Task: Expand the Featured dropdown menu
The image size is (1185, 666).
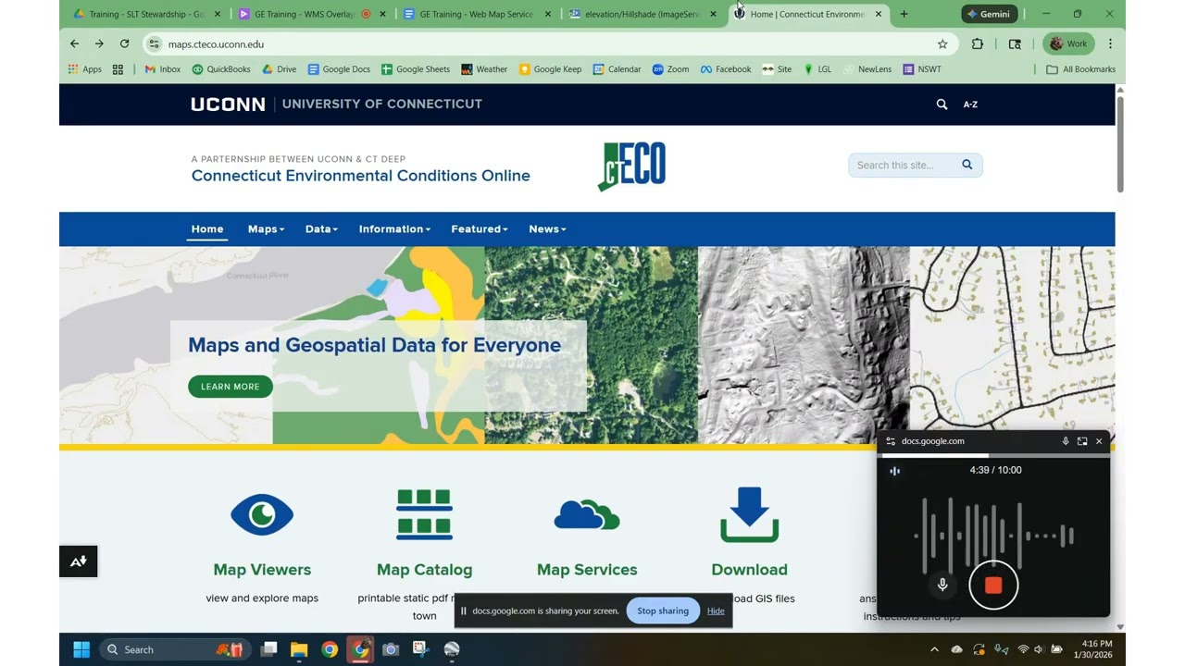Action: click(479, 228)
